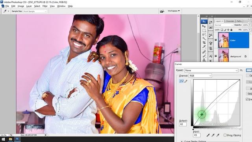Toggle lock image pixels brush icon
The height and width of the screenshot is (142, 252).
(x=225, y=30)
